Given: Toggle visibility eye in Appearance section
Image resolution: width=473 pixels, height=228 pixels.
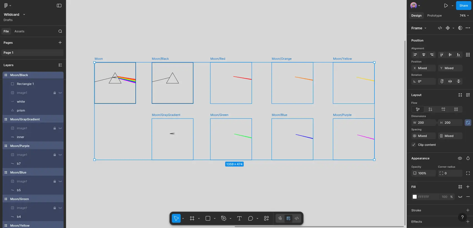Looking at the screenshot, I should pyautogui.click(x=460, y=158).
